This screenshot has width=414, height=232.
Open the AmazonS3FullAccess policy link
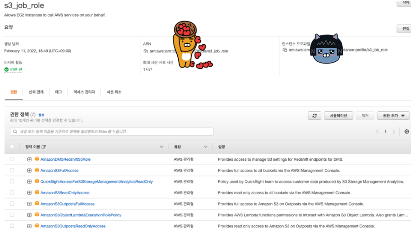click(60, 170)
